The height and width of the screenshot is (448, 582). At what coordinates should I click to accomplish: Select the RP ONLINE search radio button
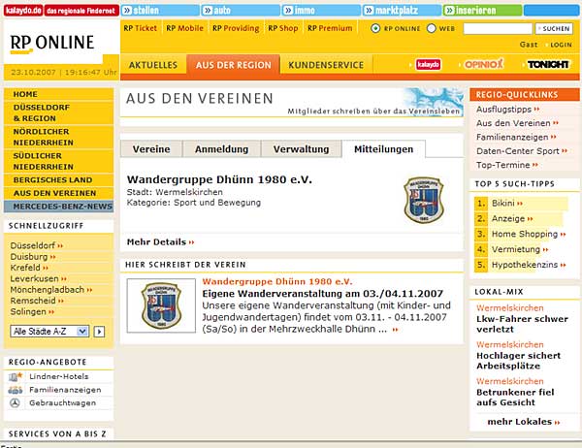click(x=376, y=29)
